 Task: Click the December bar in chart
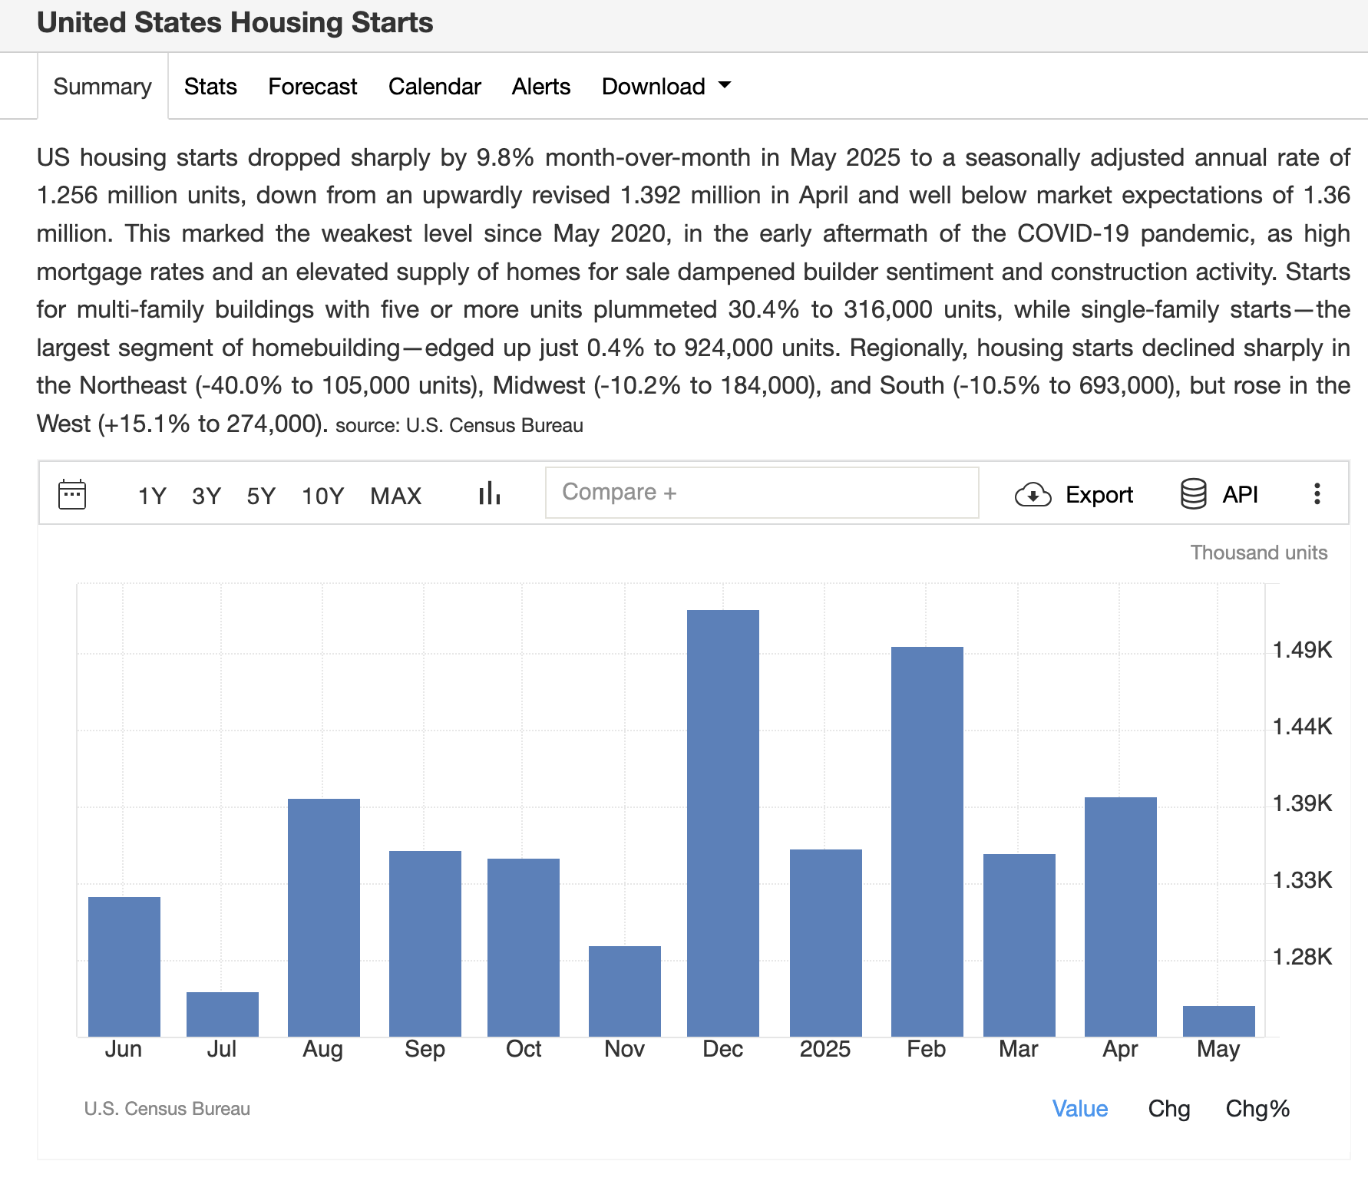point(723,823)
